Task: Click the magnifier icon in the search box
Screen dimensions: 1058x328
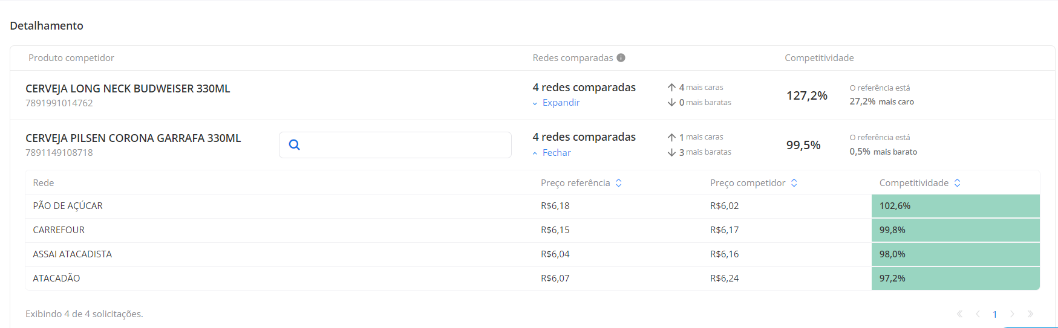Action: (295, 144)
